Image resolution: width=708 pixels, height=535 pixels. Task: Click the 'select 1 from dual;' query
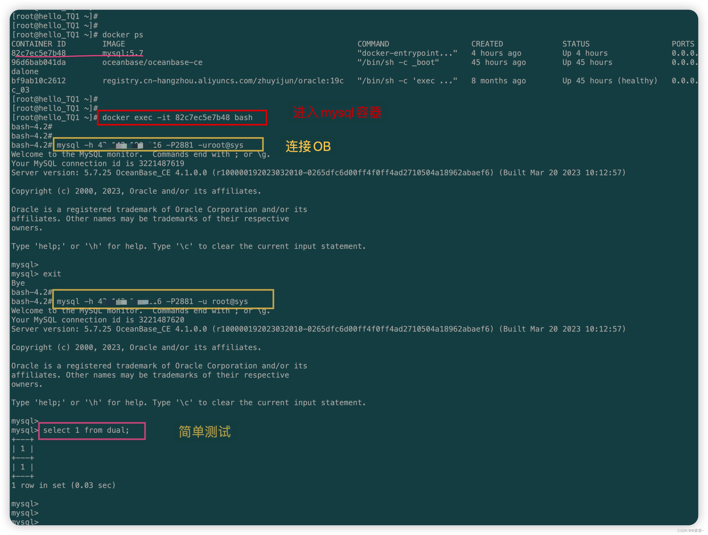[87, 430]
